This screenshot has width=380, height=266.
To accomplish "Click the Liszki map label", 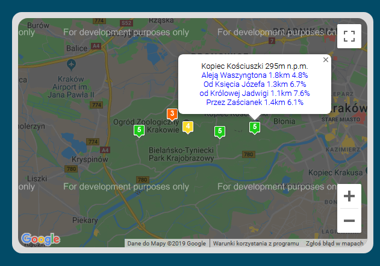I will click(37, 179).
